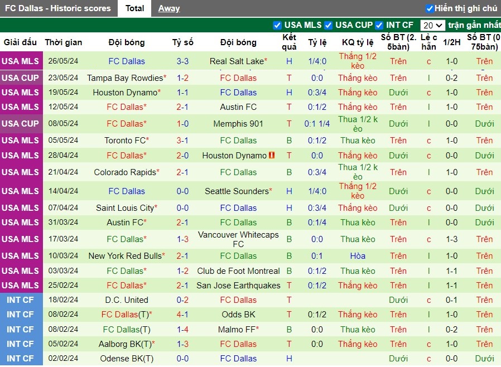501x367 pixels.
Task: Click the Kết quả column header
Action: [289, 42]
